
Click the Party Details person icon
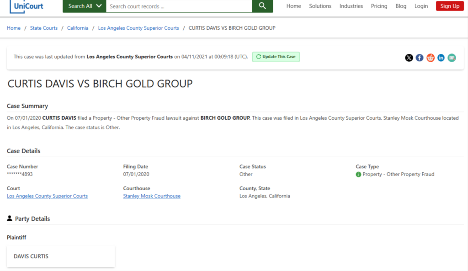[10, 218]
